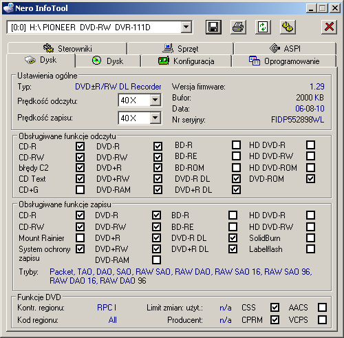Click the region code value All
Screen dimensions: 344x338
pyautogui.click(x=113, y=320)
